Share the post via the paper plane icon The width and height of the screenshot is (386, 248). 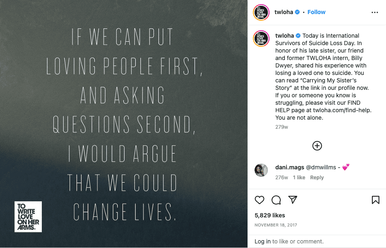click(x=293, y=200)
